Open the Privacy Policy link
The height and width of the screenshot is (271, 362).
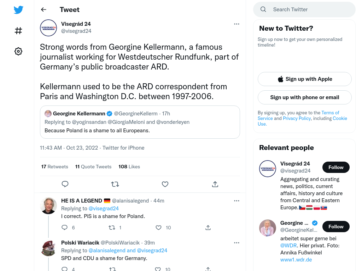point(297,118)
